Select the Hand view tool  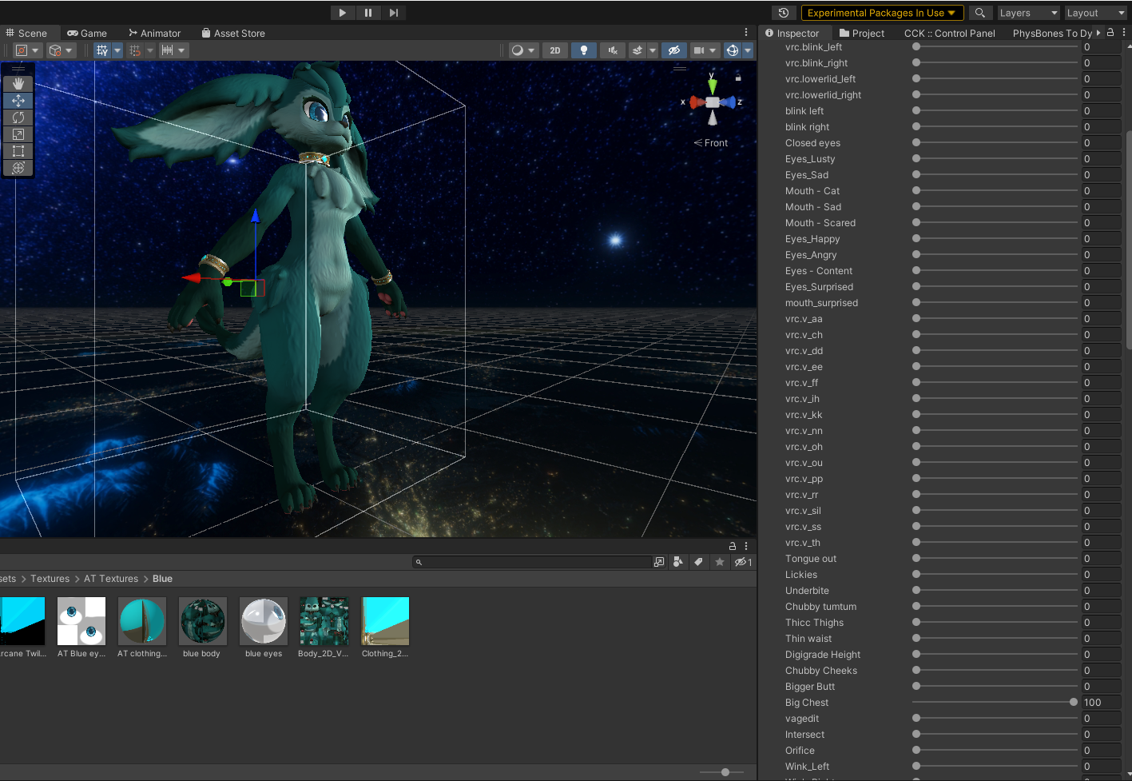(x=18, y=84)
